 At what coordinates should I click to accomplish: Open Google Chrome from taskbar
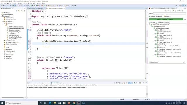point(74,103)
